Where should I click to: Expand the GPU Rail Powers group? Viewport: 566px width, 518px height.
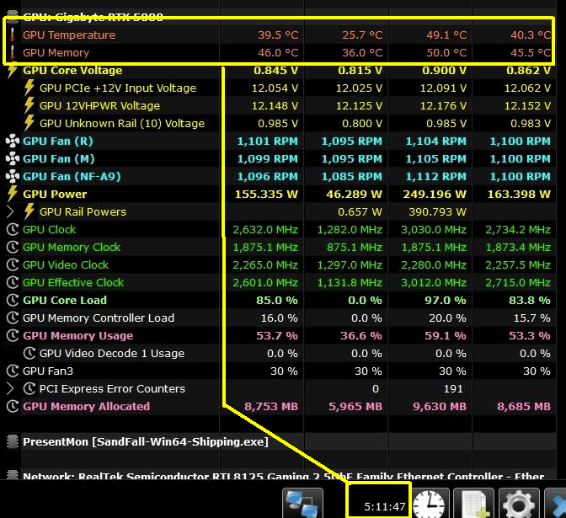(10, 212)
